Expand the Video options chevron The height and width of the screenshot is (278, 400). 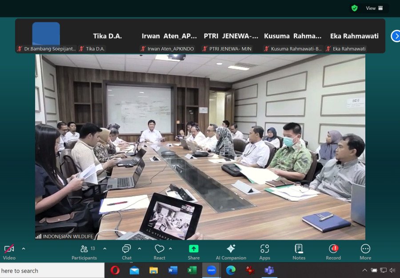pos(24,249)
